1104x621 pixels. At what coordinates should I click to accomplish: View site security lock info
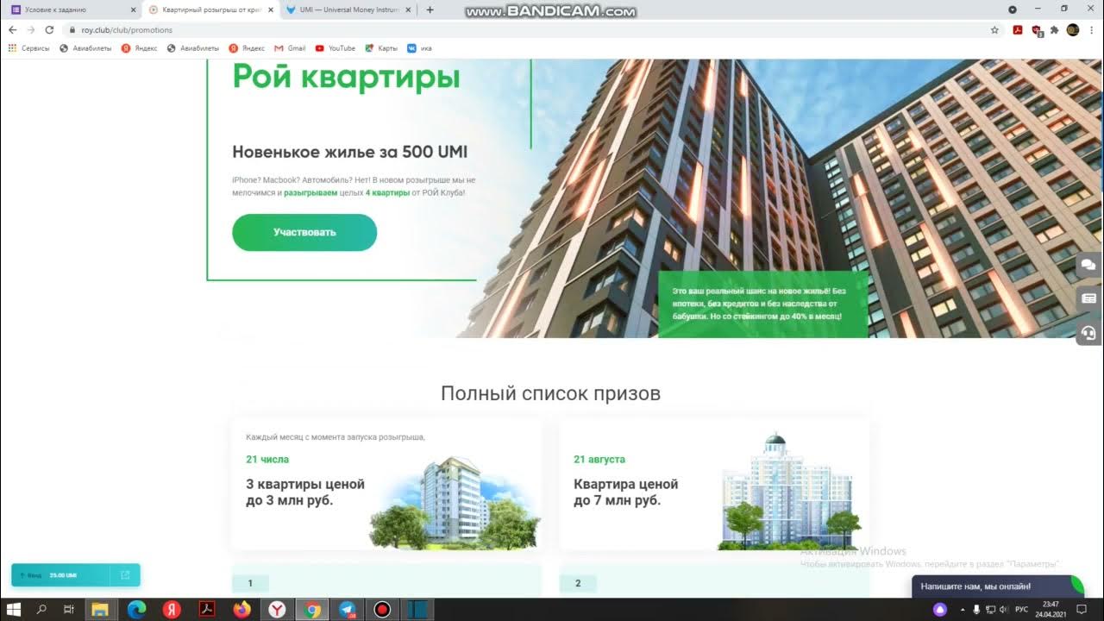[x=73, y=29]
